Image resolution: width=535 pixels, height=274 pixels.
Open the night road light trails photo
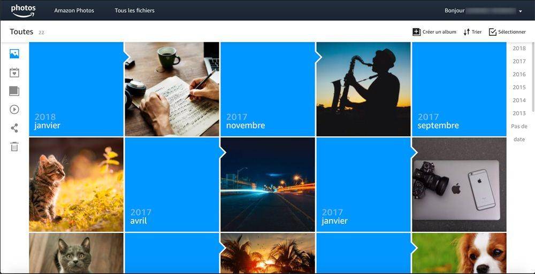tap(268, 185)
